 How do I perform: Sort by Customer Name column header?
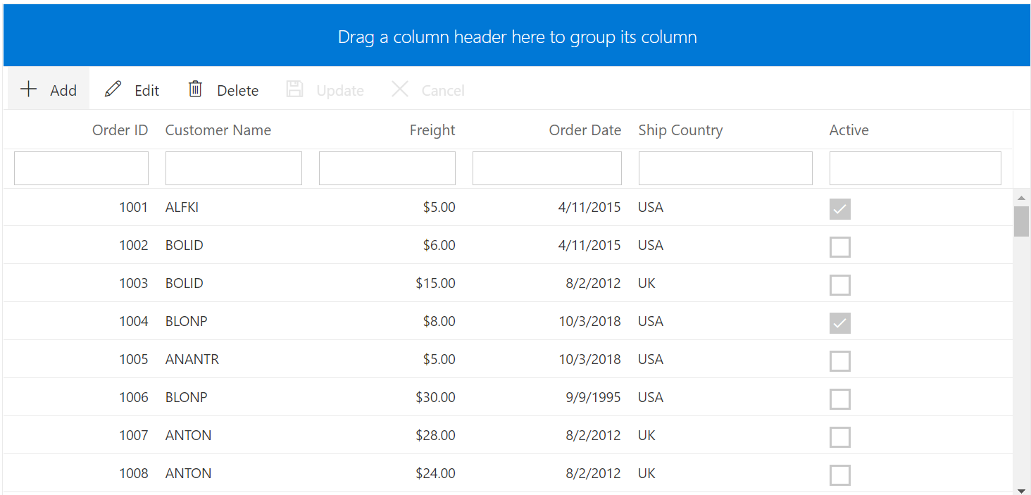point(218,130)
